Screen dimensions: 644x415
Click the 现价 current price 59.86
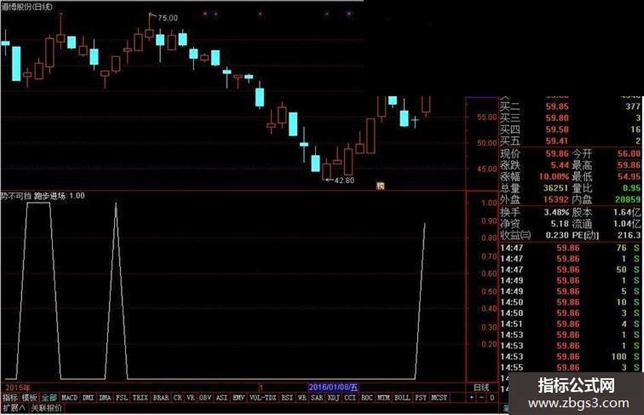point(557,154)
